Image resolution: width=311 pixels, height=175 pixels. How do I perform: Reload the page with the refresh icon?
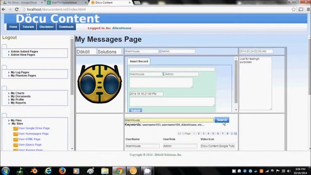tap(17, 9)
